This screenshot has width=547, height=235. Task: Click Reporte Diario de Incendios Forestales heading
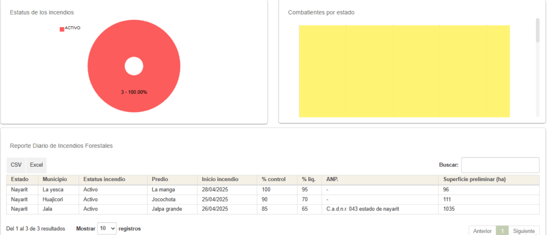61,146
